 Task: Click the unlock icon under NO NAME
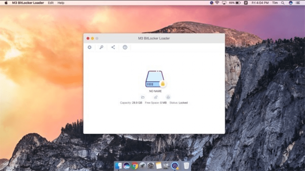tap(156, 97)
